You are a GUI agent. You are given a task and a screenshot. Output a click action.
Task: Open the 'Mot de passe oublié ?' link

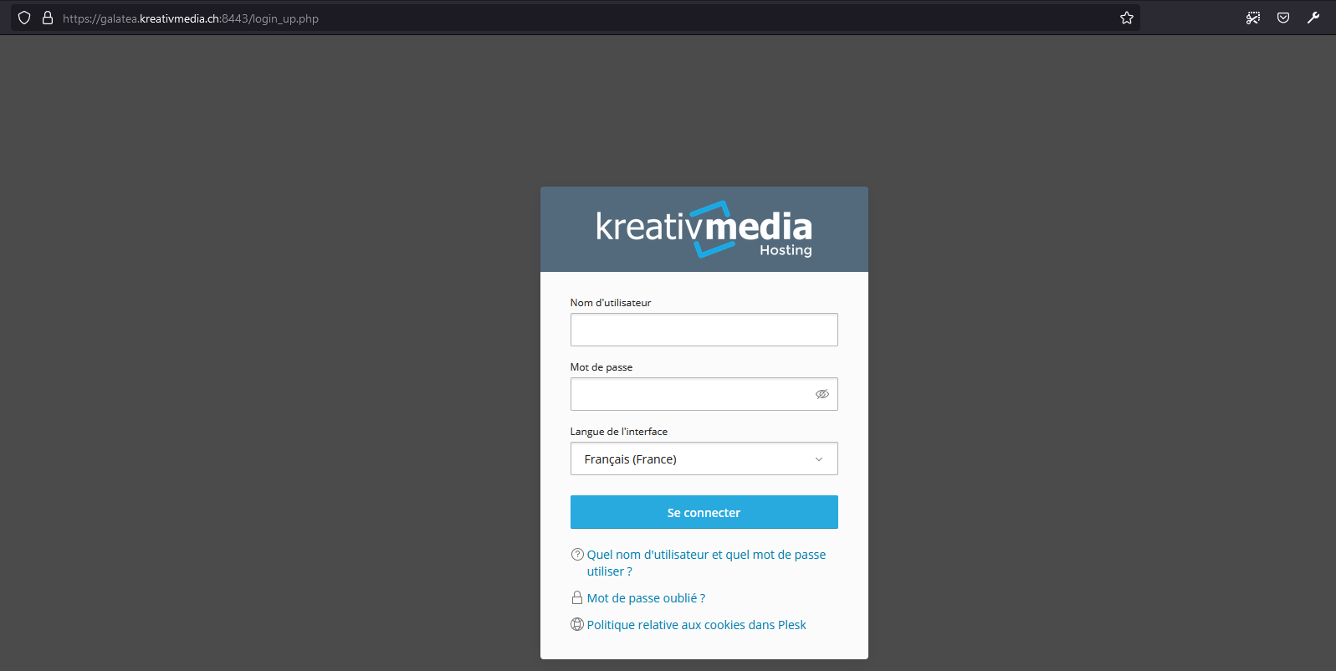tap(646, 598)
